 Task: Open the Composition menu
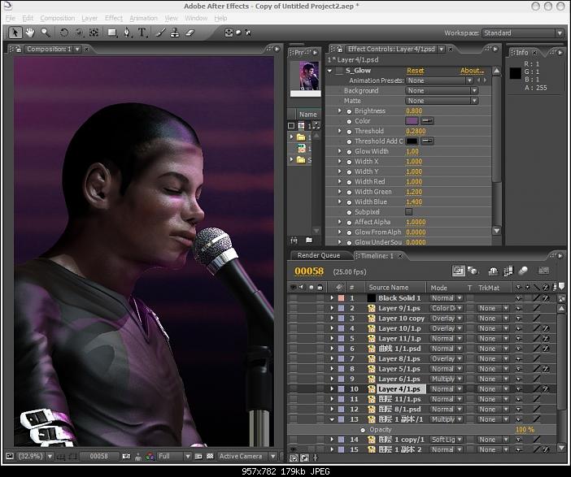[58, 18]
